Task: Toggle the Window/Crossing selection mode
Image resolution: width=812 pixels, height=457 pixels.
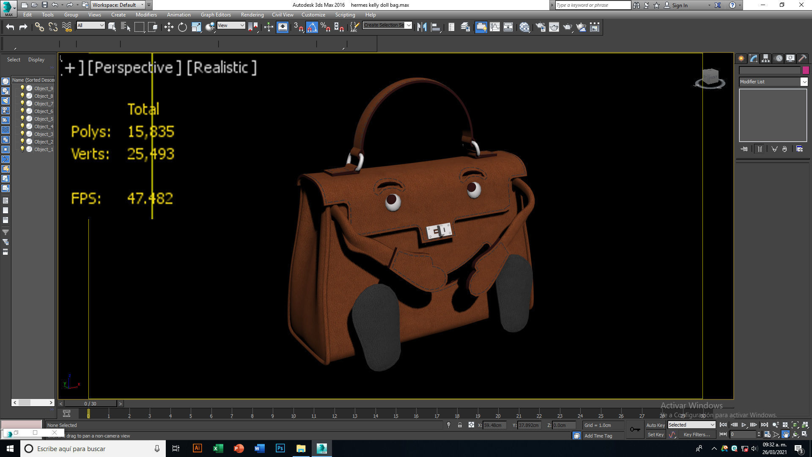Action: [153, 27]
